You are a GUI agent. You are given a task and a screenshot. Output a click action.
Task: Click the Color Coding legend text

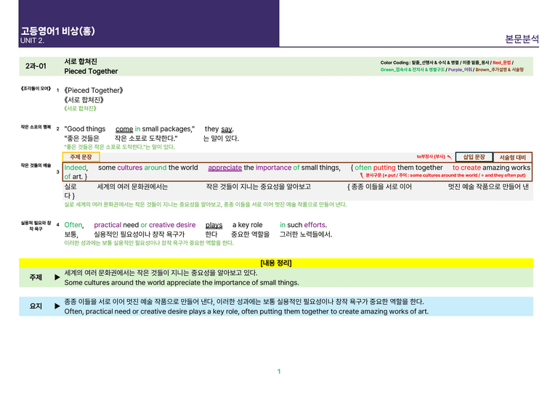[x=452, y=66]
